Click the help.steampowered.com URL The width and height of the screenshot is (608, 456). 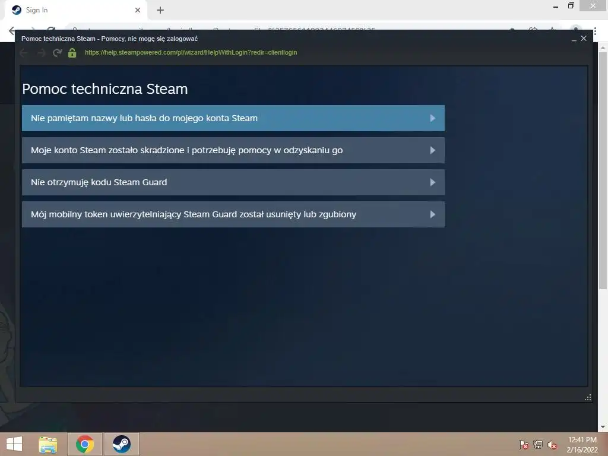coord(191,52)
